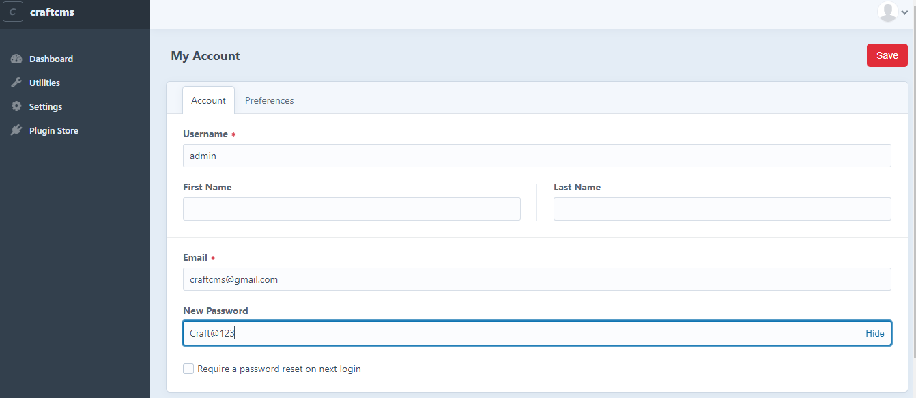The height and width of the screenshot is (398, 916).
Task: Enable require password reset on next login
Action: pyautogui.click(x=188, y=369)
